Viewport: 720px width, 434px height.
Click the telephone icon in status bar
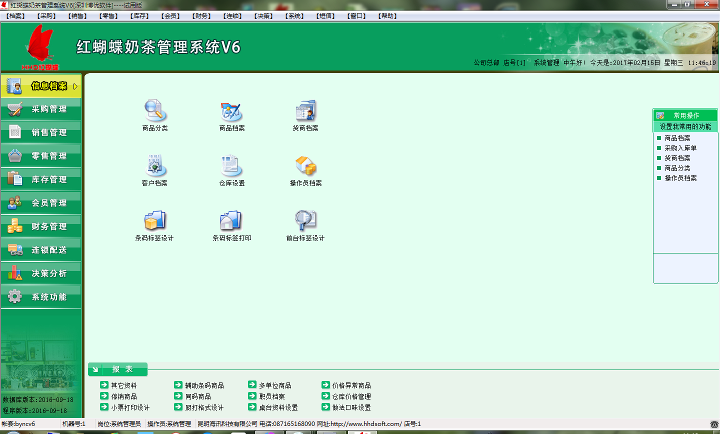click(x=714, y=424)
